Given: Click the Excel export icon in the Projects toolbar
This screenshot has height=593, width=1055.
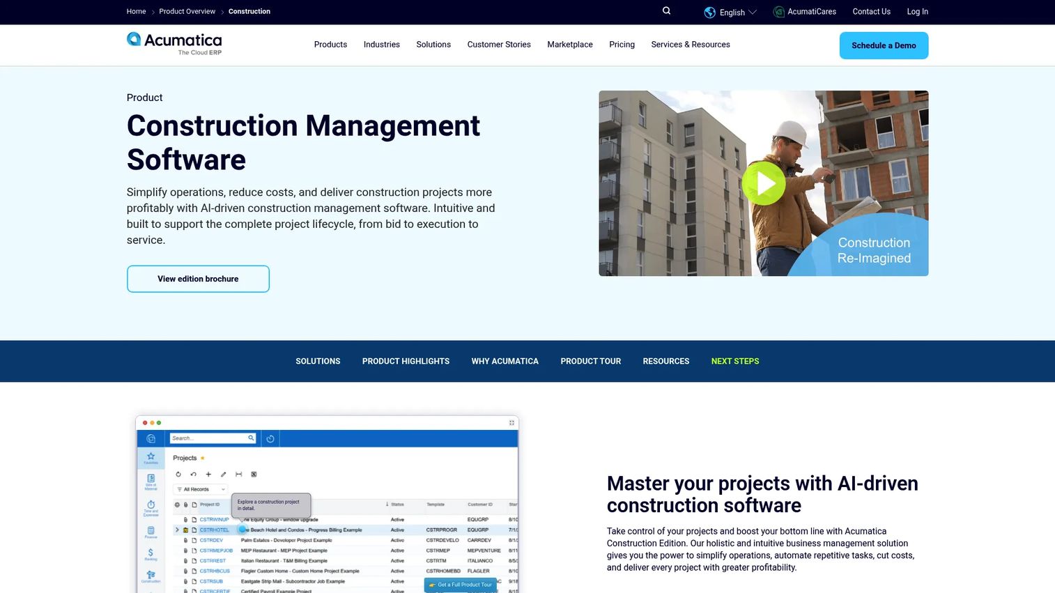Looking at the screenshot, I should [254, 474].
